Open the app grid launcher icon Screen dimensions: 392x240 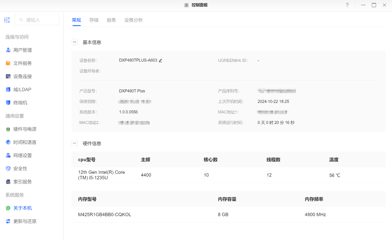pos(7,20)
